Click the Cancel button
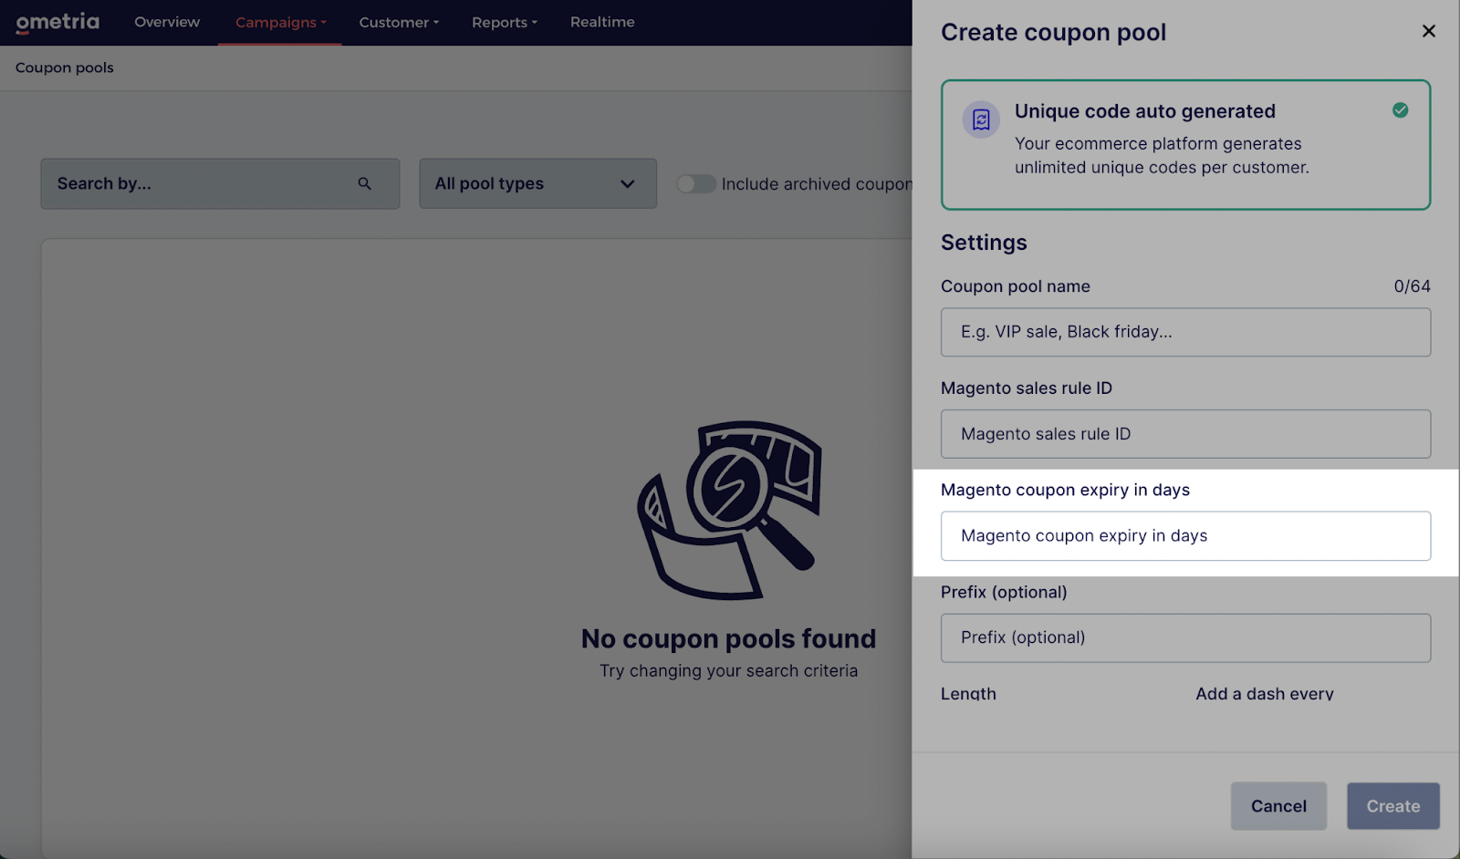 tap(1278, 806)
